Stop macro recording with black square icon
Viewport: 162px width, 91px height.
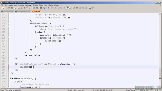(x=77, y=8)
